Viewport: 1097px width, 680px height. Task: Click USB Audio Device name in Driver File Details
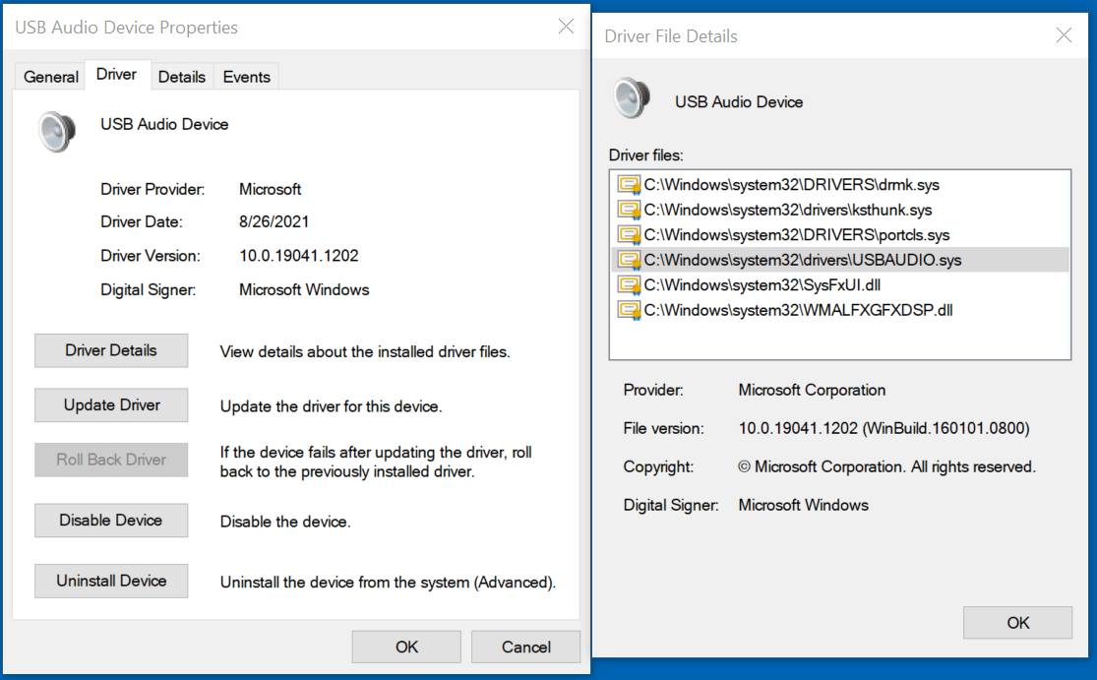click(x=739, y=102)
